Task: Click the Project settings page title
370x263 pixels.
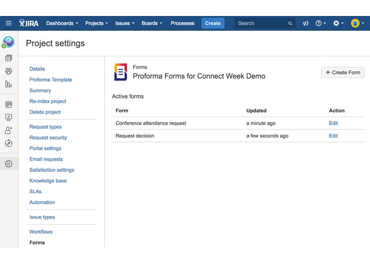Action: tap(55, 44)
